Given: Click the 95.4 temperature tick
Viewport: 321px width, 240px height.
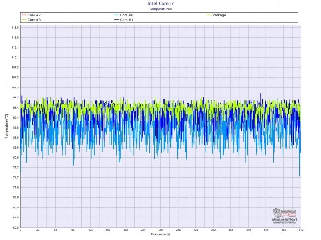Looking at the screenshot, I should [x=16, y=108].
